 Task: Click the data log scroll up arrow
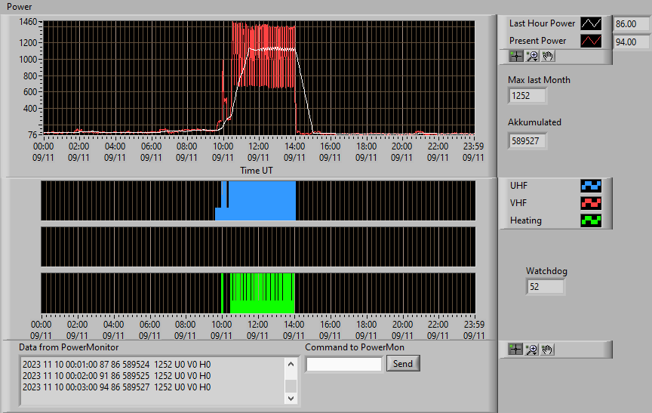point(291,365)
